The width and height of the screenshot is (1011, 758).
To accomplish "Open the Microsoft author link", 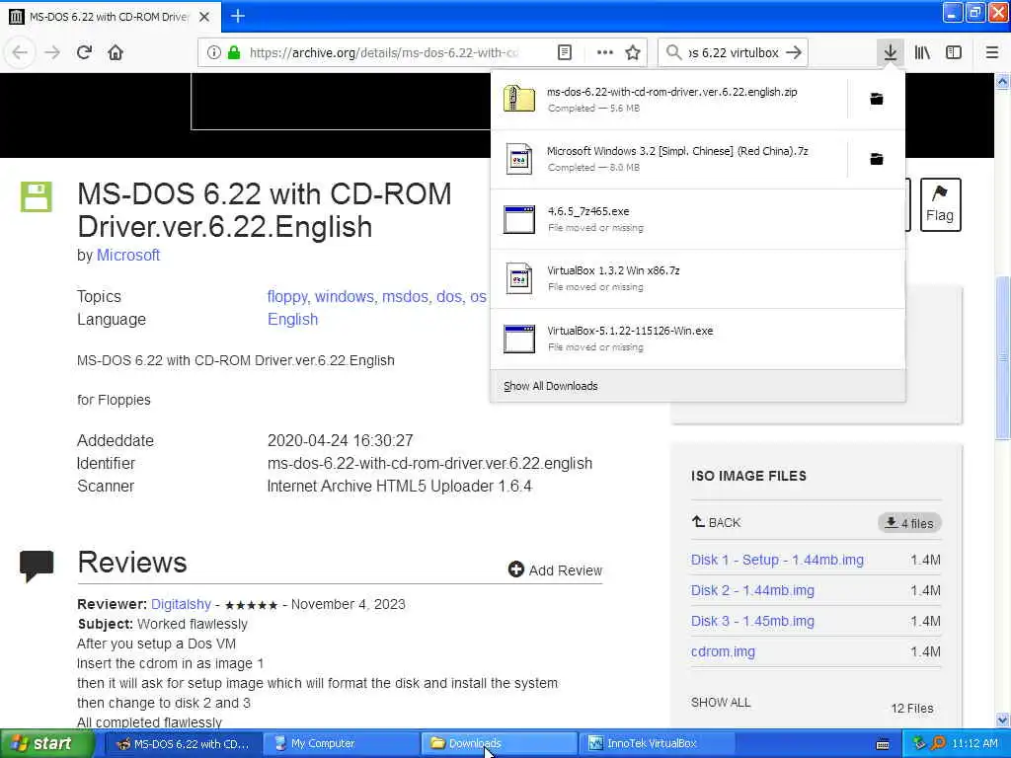I will click(127, 256).
